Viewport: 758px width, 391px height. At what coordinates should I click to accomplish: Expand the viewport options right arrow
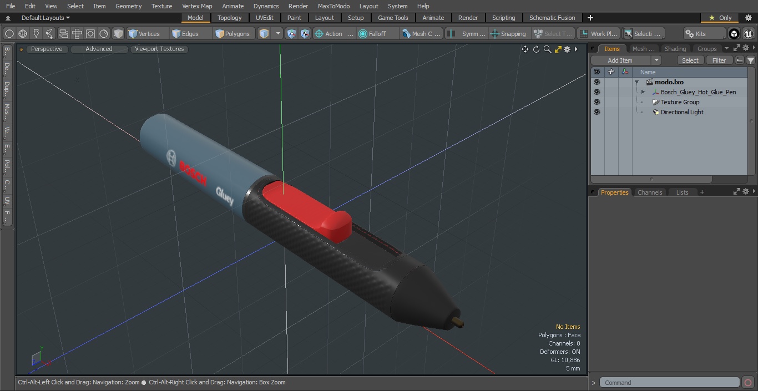[576, 49]
